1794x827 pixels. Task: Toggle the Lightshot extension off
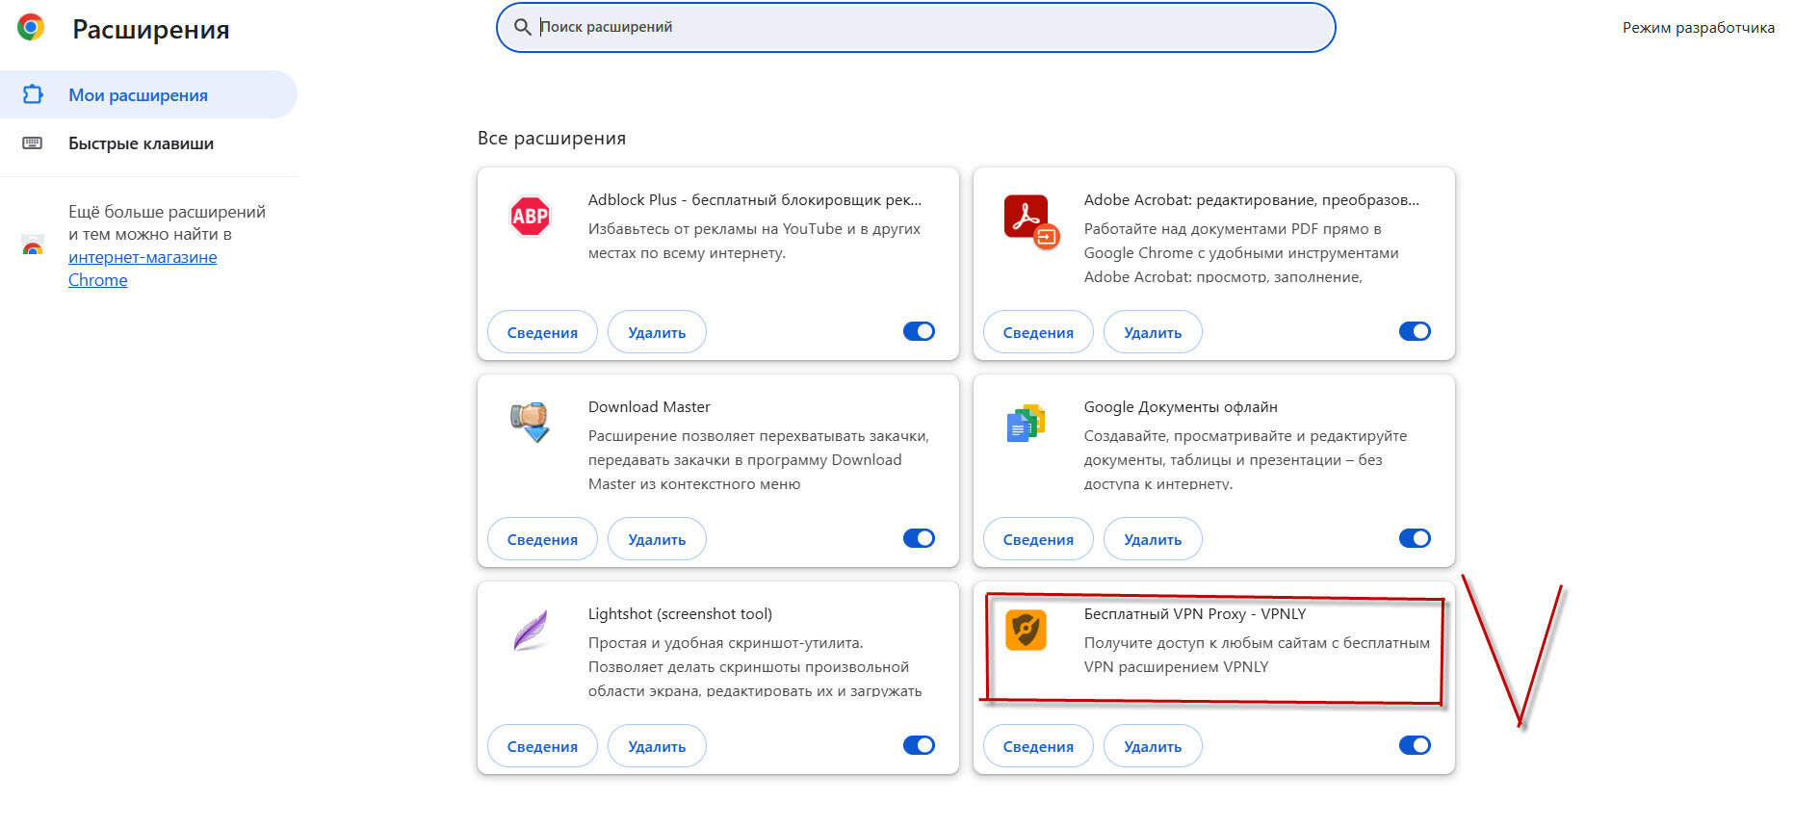919,745
